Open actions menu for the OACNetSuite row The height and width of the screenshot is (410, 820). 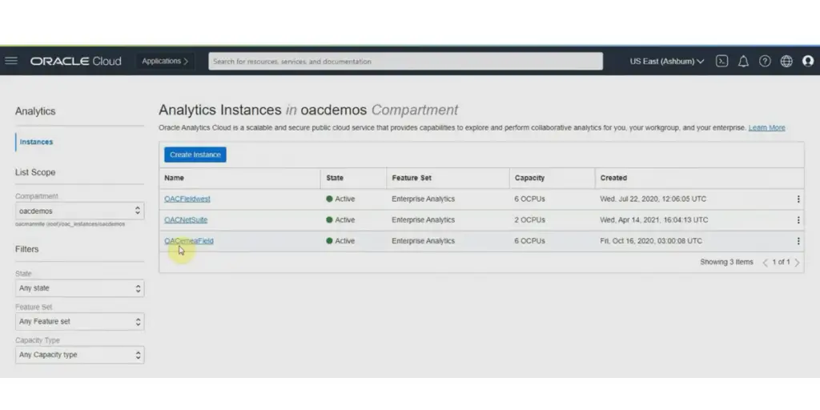tap(798, 220)
